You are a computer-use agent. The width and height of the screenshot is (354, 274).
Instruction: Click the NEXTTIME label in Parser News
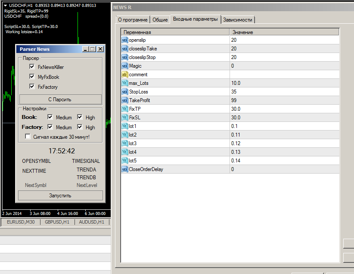click(34, 171)
